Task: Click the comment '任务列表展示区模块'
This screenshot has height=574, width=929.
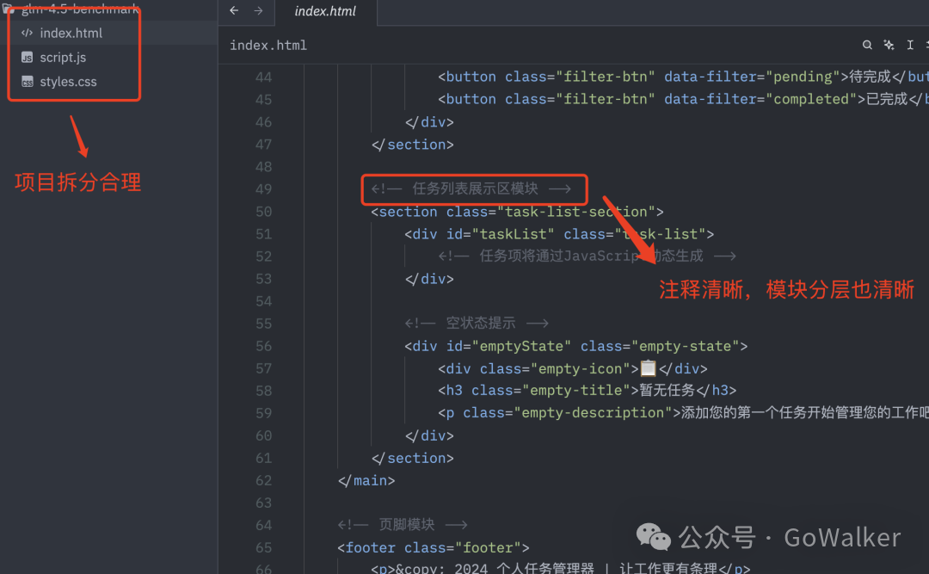Action: [x=471, y=189]
